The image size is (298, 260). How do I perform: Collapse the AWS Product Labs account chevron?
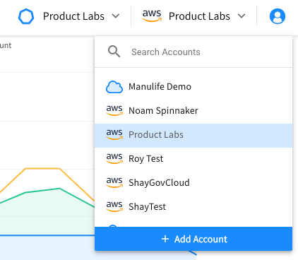coord(242,16)
